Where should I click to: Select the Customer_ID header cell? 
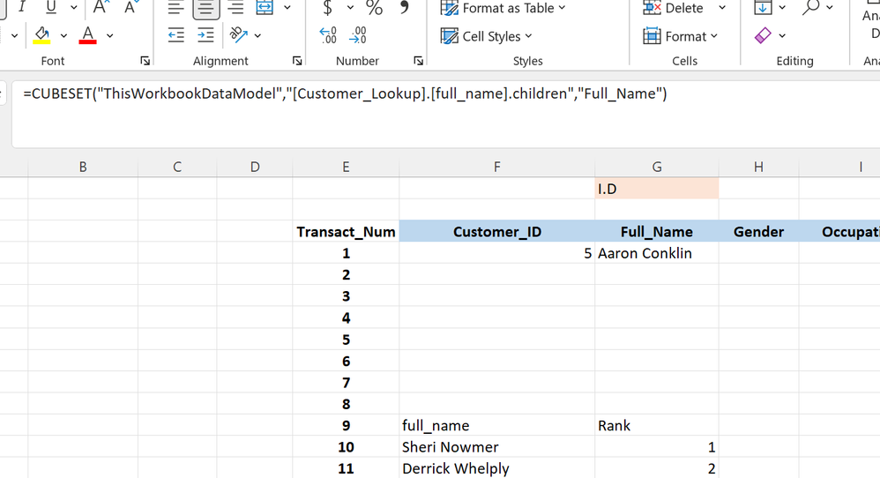click(497, 232)
